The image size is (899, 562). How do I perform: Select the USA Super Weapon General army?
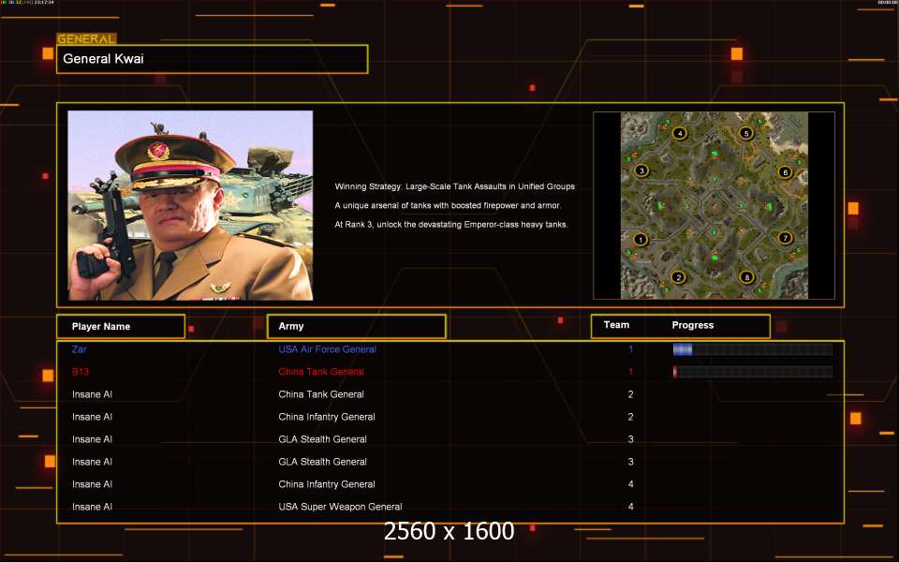[340, 507]
